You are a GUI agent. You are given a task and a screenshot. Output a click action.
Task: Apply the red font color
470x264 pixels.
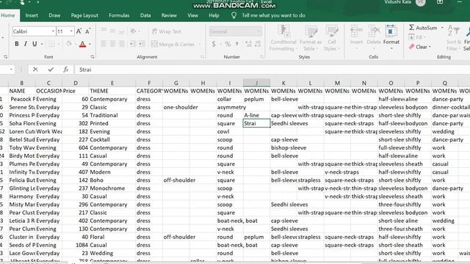click(x=82, y=44)
